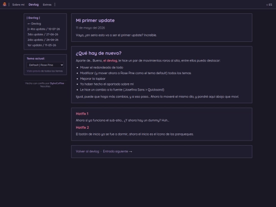
Task: Click the bullet about Rose Pine como el tema default
Action: (x=135, y=73)
